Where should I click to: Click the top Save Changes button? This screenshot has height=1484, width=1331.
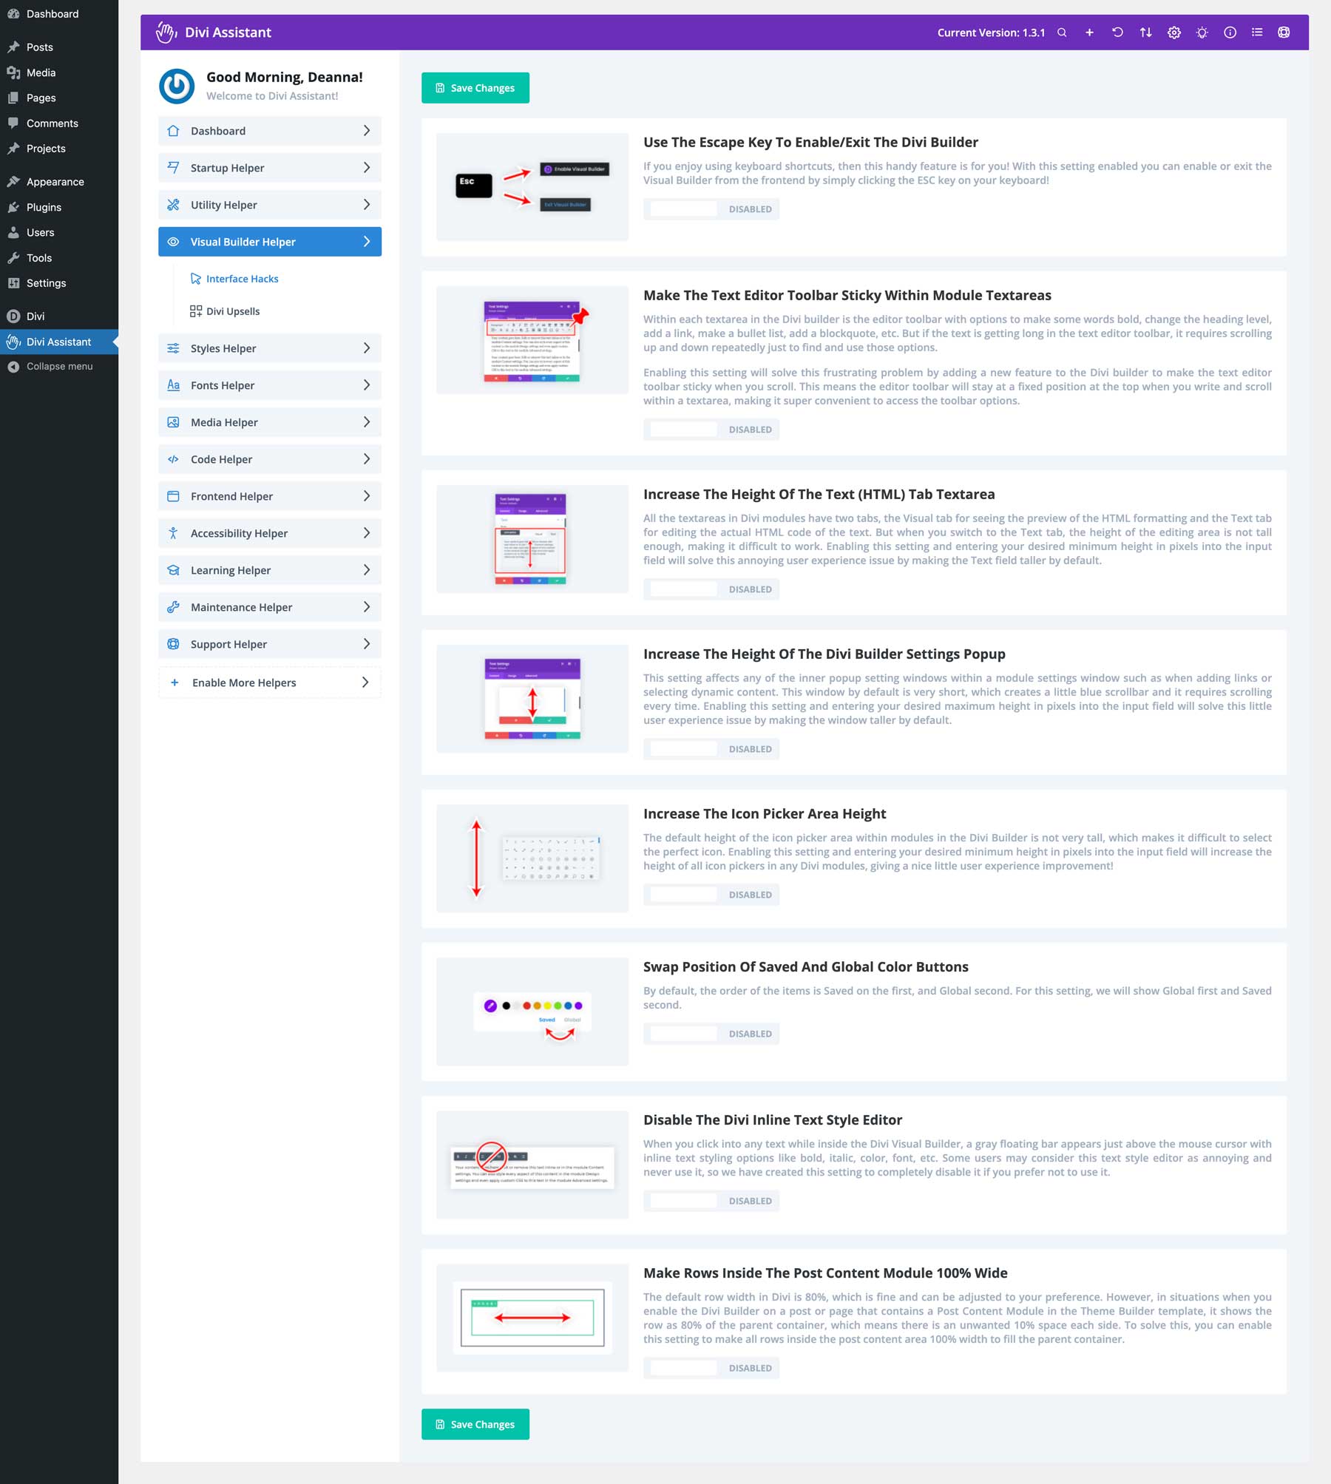click(475, 87)
